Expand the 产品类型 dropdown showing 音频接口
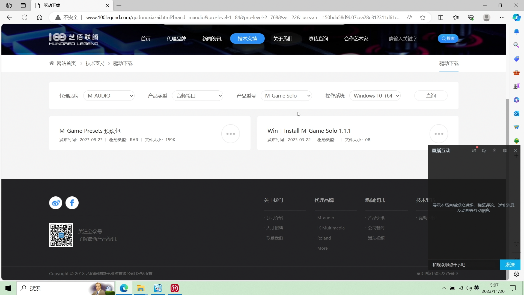Image resolution: width=524 pixels, height=295 pixels. click(198, 96)
